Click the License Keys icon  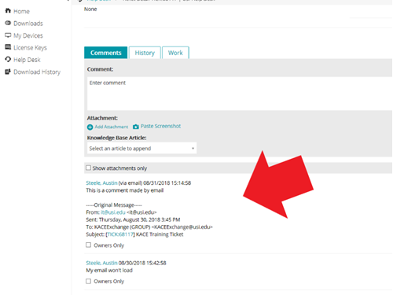coord(8,47)
